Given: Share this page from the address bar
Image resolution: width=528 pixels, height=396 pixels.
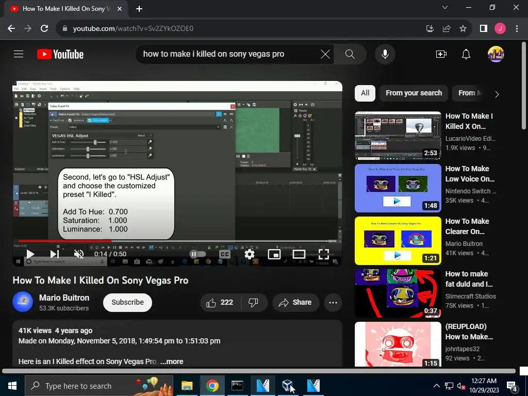Looking at the screenshot, I should tap(447, 29).
